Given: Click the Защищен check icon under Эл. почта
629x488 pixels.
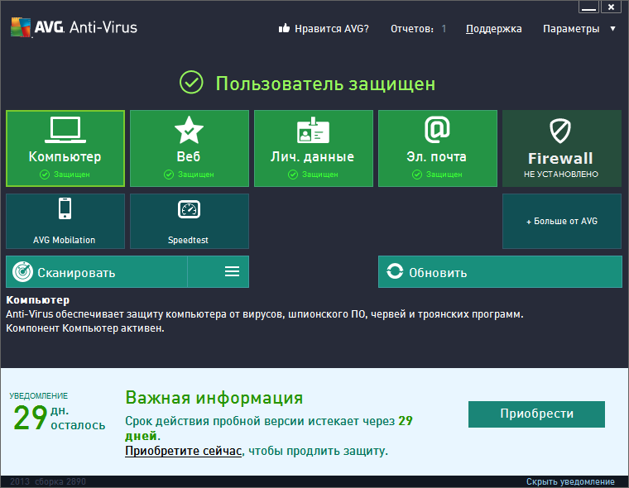Looking at the screenshot, I should tap(417, 175).
